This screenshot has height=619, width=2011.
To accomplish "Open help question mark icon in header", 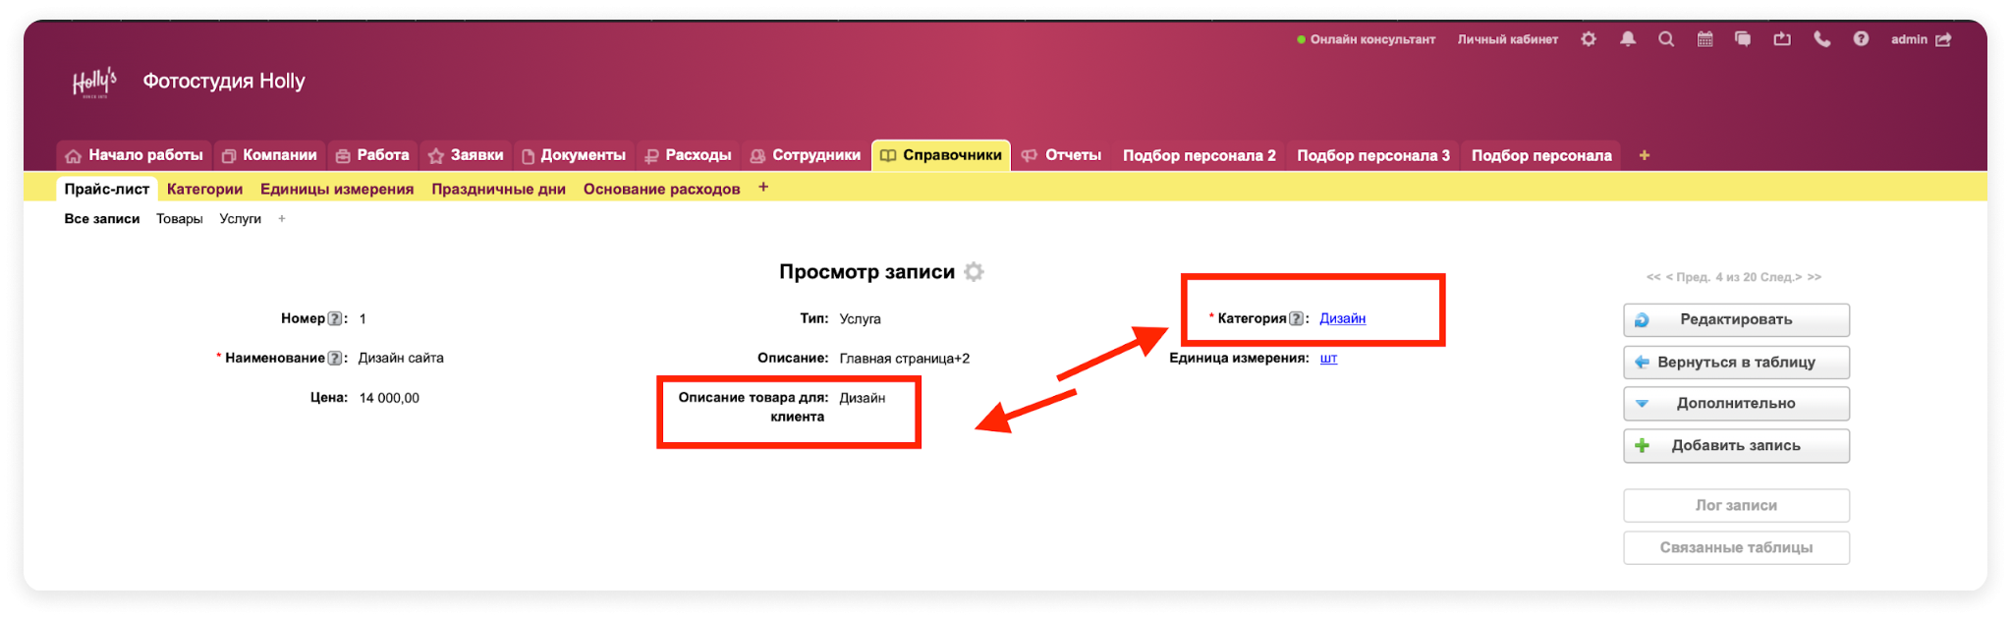I will click(x=1861, y=39).
